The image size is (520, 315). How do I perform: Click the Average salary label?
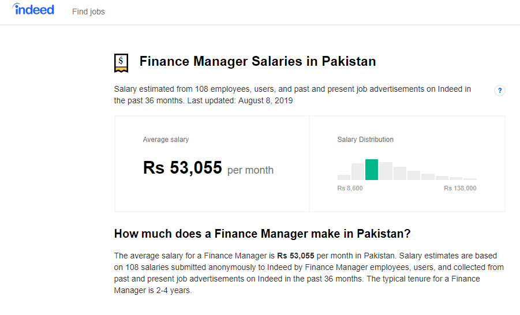(x=166, y=140)
